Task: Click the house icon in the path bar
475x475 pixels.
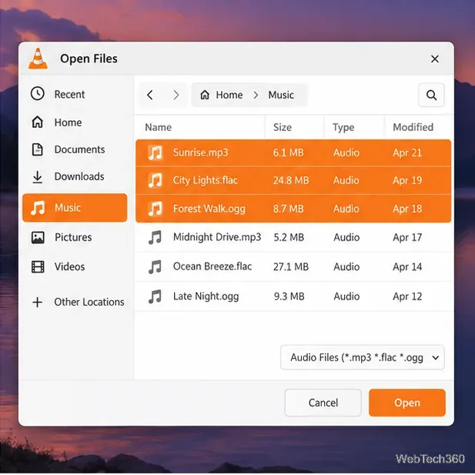Action: (205, 95)
